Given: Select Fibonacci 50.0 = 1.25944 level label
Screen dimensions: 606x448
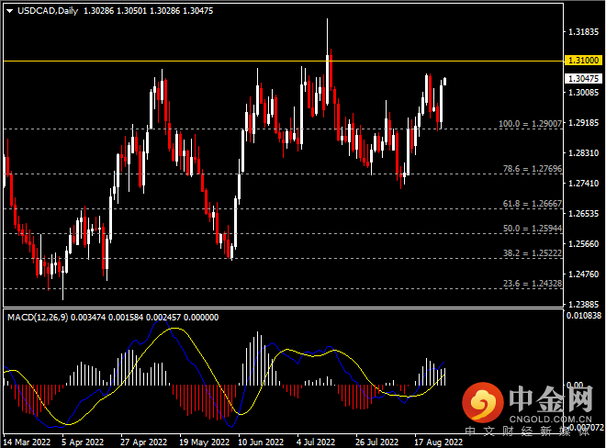Looking at the screenshot, I should tap(533, 228).
